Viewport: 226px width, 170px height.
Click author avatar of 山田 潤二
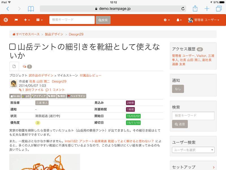click(14, 84)
